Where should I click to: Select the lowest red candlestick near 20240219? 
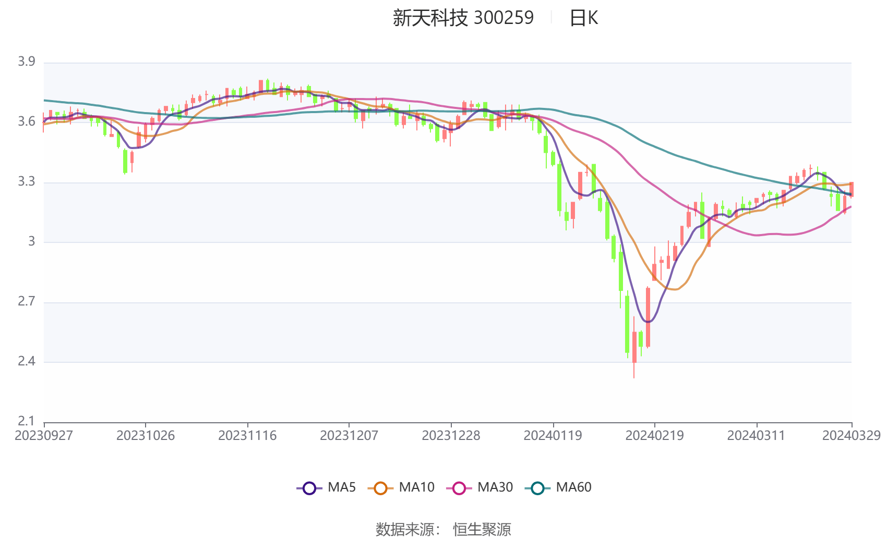coord(634,347)
